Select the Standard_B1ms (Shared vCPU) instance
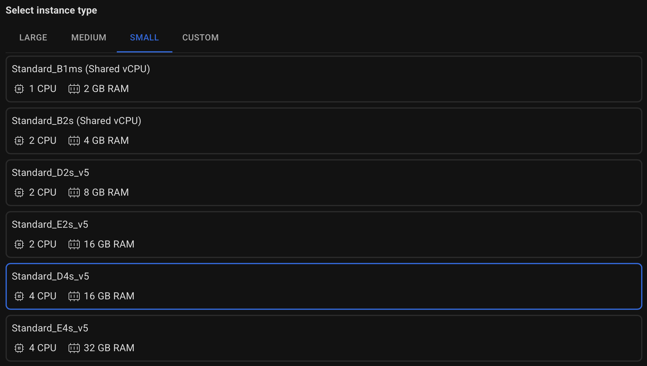 (324, 79)
